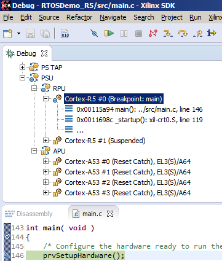Click the Save All toolbar icon

point(45,33)
